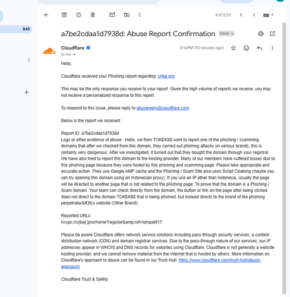290x297 pixels.
Task: Open the input tools keyboard dropdown
Action: click(x=268, y=15)
